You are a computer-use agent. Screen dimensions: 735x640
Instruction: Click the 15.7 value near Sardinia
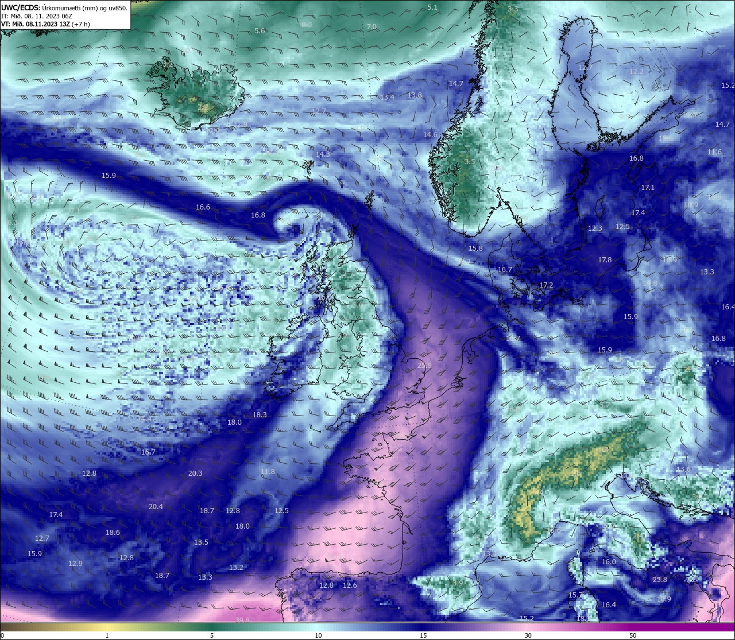pos(575,596)
